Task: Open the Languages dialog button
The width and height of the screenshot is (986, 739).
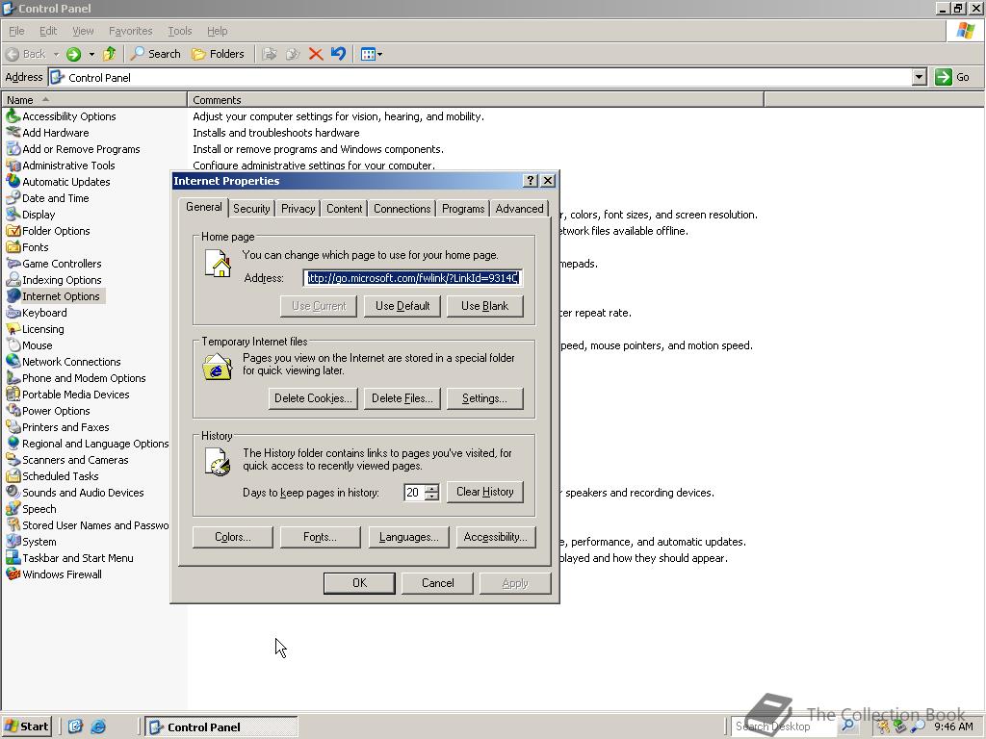Action: 408,537
